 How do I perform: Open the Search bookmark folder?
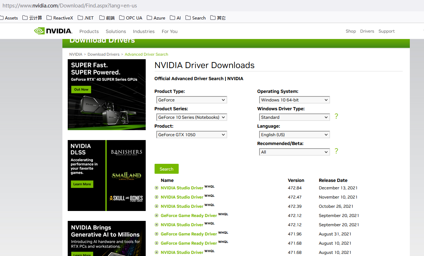[x=195, y=18]
